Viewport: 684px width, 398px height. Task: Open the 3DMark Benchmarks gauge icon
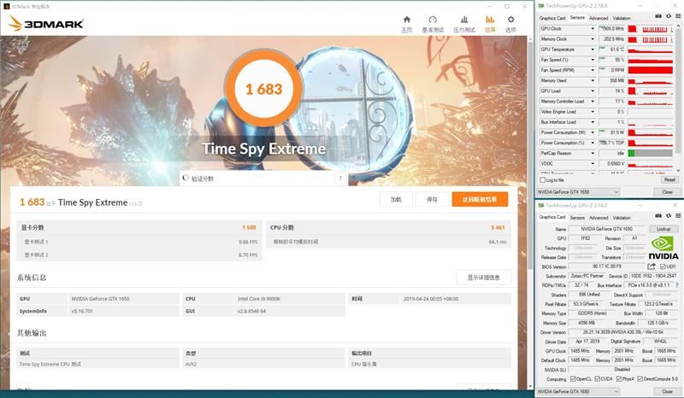point(433,20)
